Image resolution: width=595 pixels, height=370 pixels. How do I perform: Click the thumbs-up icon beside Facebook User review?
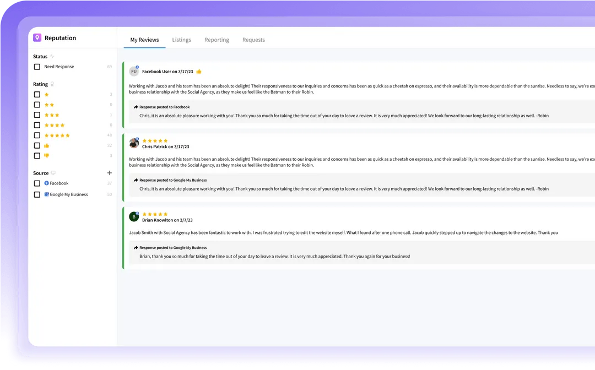tap(199, 71)
